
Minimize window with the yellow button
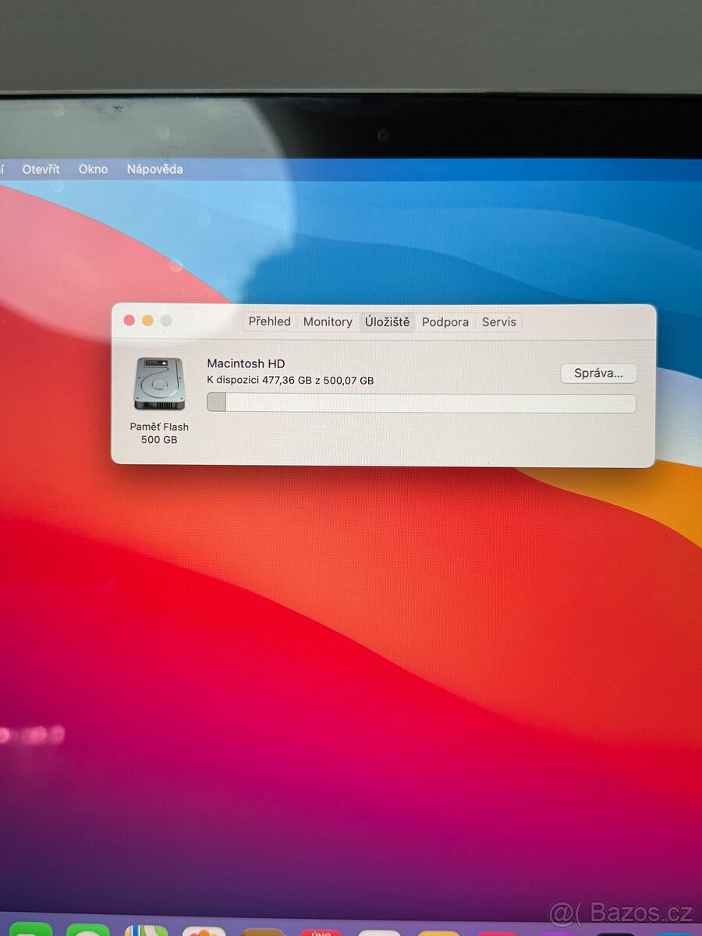point(147,321)
